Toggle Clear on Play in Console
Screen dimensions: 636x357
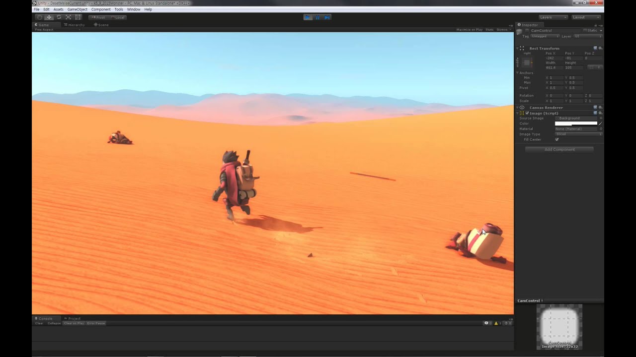[x=74, y=323]
